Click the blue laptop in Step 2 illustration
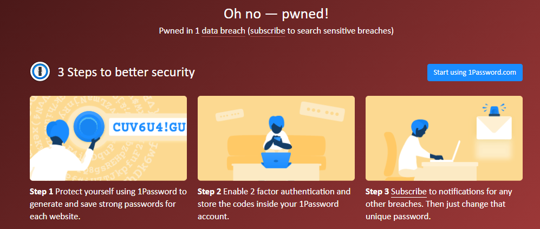The height and width of the screenshot is (229, 540). [276, 161]
